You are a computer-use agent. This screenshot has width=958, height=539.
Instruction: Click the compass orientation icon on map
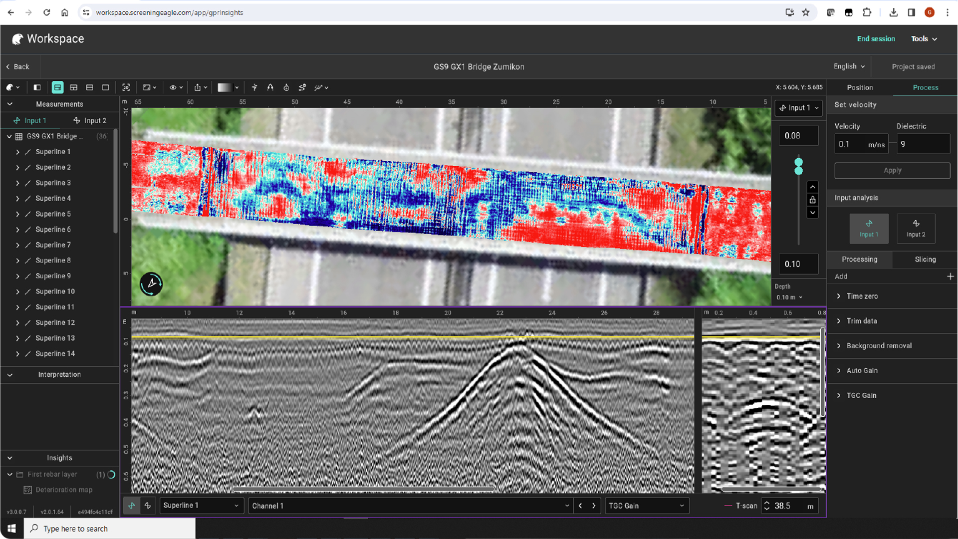(151, 284)
